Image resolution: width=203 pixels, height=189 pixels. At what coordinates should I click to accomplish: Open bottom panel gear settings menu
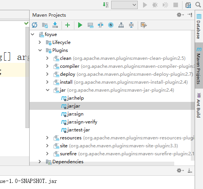click(x=180, y=170)
